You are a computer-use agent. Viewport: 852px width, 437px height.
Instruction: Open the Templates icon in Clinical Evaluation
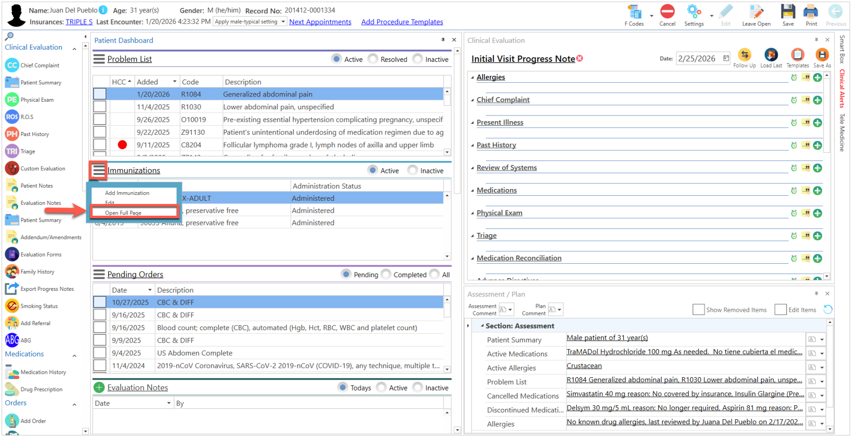(x=797, y=55)
